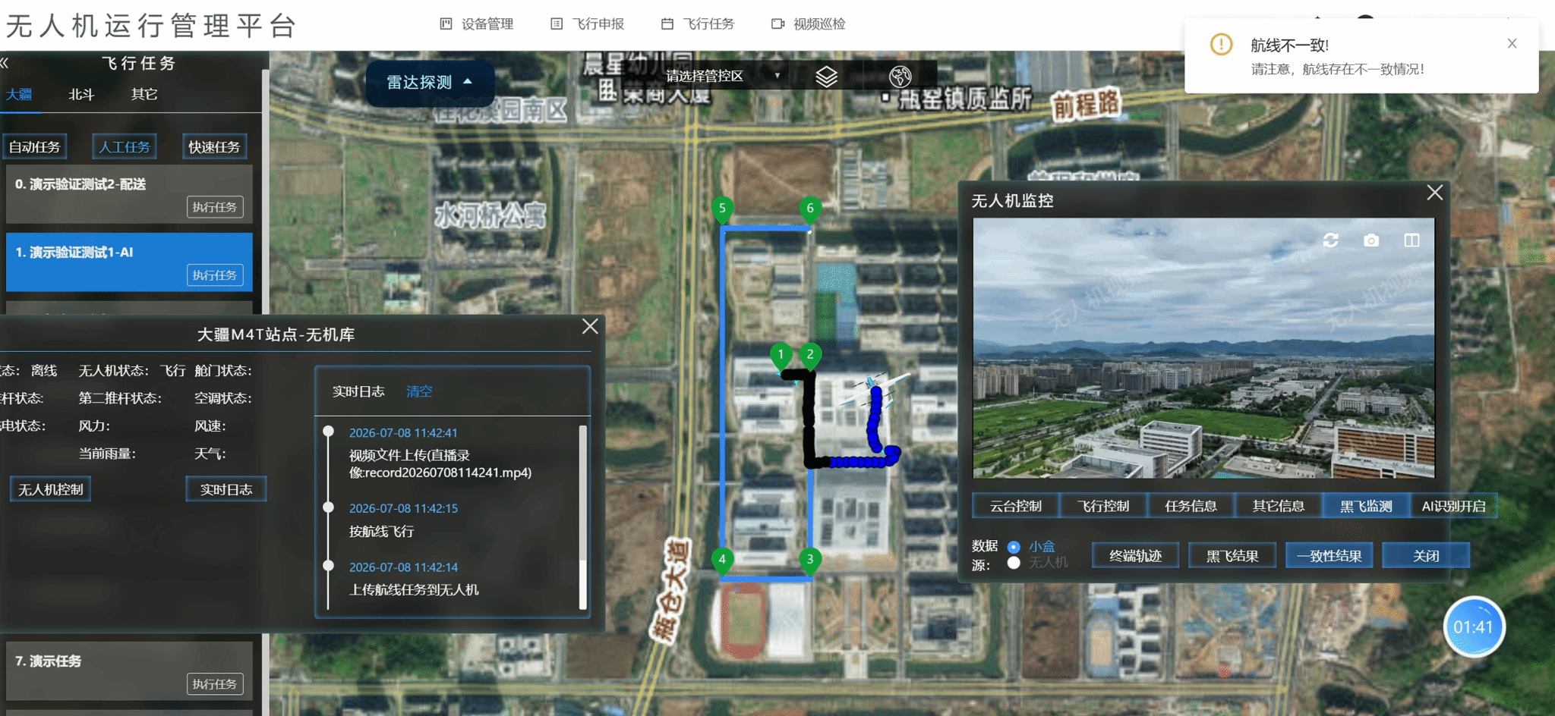Click the 实时日志 button

[226, 489]
